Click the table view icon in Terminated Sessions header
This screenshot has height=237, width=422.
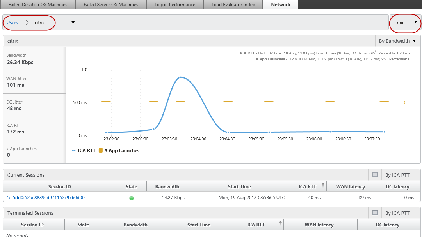click(x=375, y=212)
